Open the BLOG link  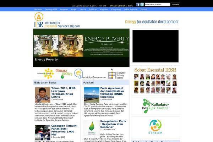click(x=130, y=6)
